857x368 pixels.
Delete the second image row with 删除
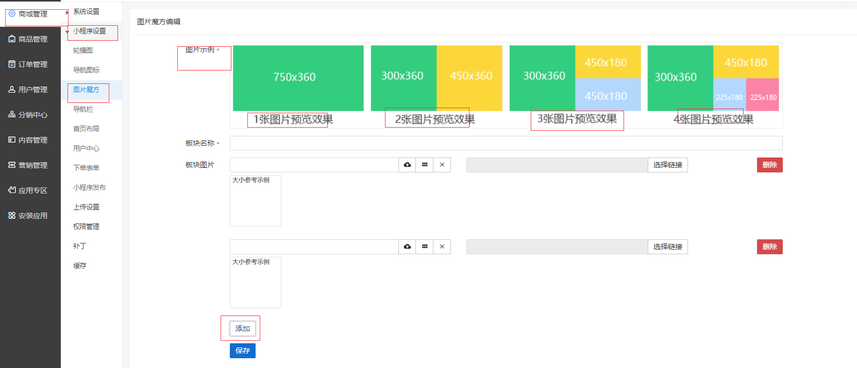click(x=769, y=247)
